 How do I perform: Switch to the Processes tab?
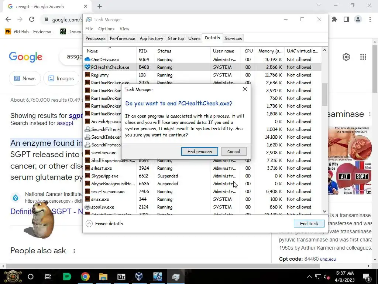[x=96, y=38]
